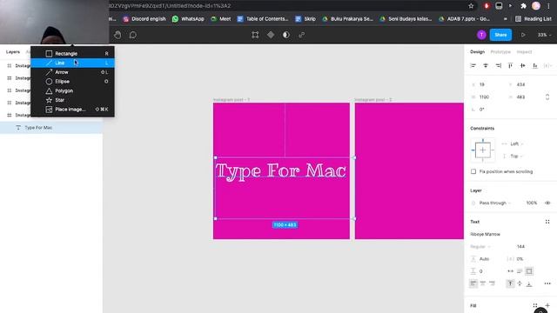Click the purple T user avatar
This screenshot has width=557, height=313.
481,35
